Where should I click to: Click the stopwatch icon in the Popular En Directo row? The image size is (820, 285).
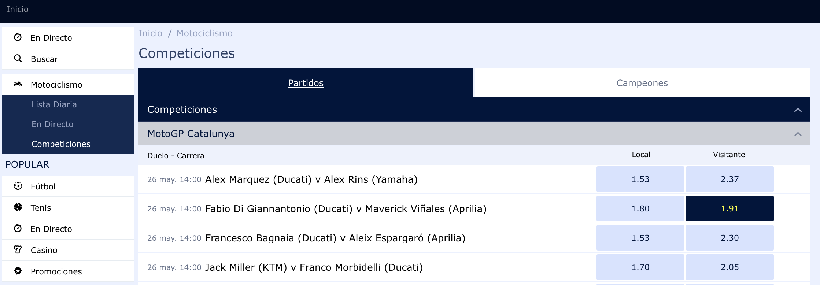[18, 229]
